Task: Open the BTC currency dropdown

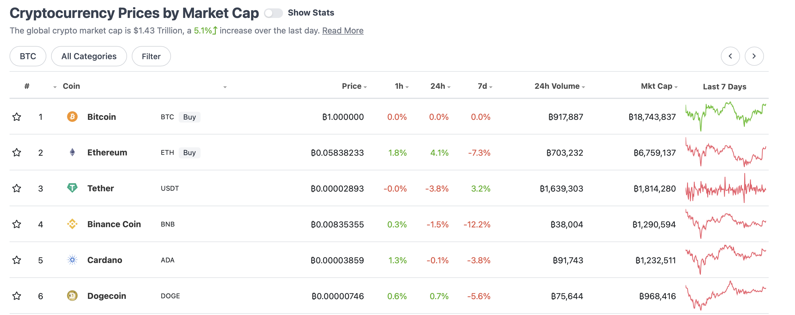Action: [x=28, y=56]
